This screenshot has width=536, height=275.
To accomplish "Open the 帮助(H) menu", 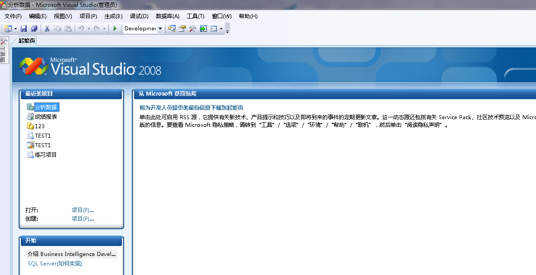I will 248,16.
